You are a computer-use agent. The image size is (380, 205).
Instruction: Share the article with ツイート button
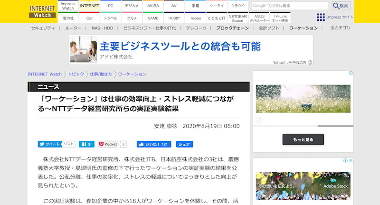tap(50, 144)
